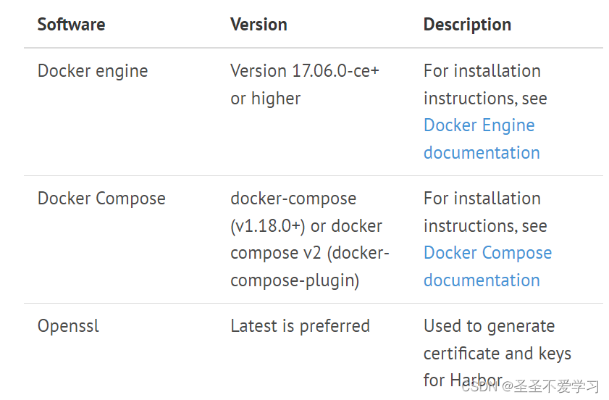Screen dimensions: 609x400
Task: Click the 'certificate and keys' text
Action: [x=497, y=354]
